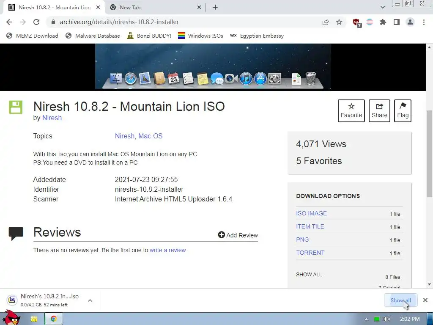Open the Niresh's 10.8.2 iso download item
This screenshot has height=325, width=433.
tap(45, 300)
